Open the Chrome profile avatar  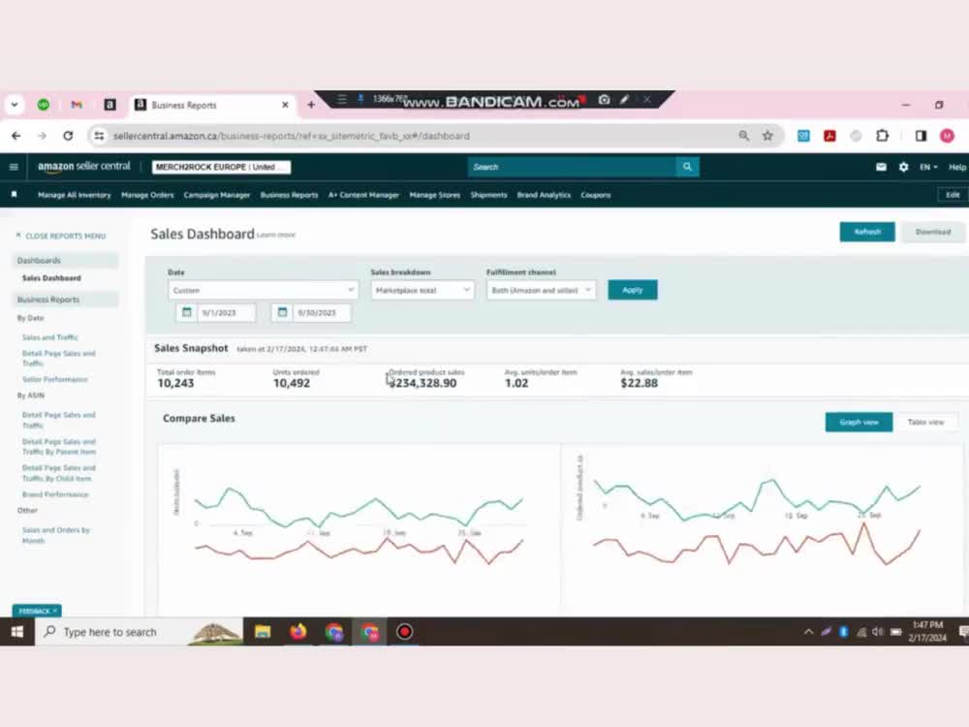pyautogui.click(x=947, y=136)
